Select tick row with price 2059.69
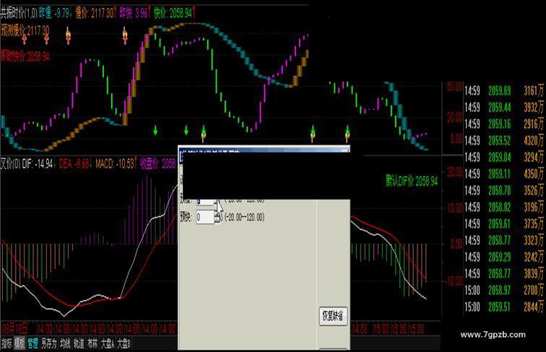Image resolution: width=546 pixels, height=352 pixels. [504, 91]
